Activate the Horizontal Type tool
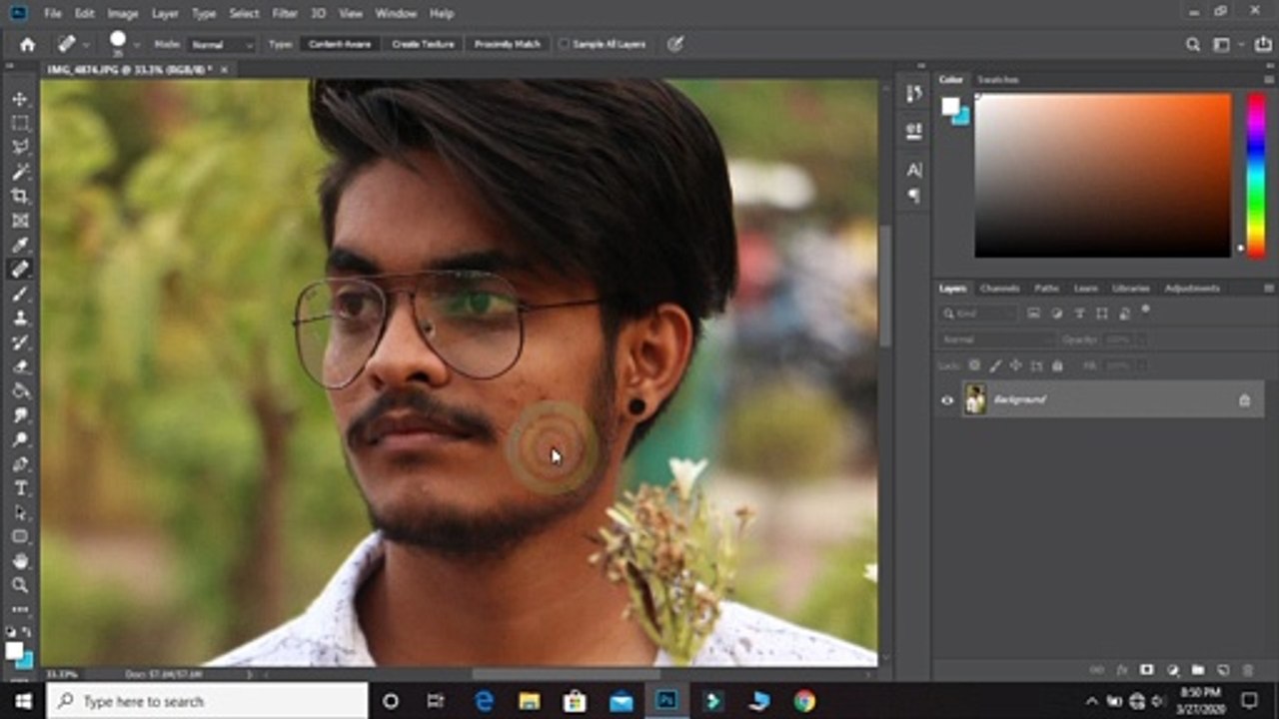The height and width of the screenshot is (719, 1279). click(x=20, y=488)
